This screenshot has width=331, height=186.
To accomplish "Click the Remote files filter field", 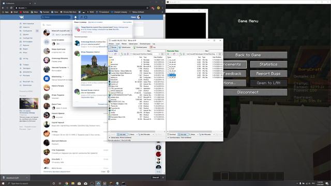I will pos(216,51).
